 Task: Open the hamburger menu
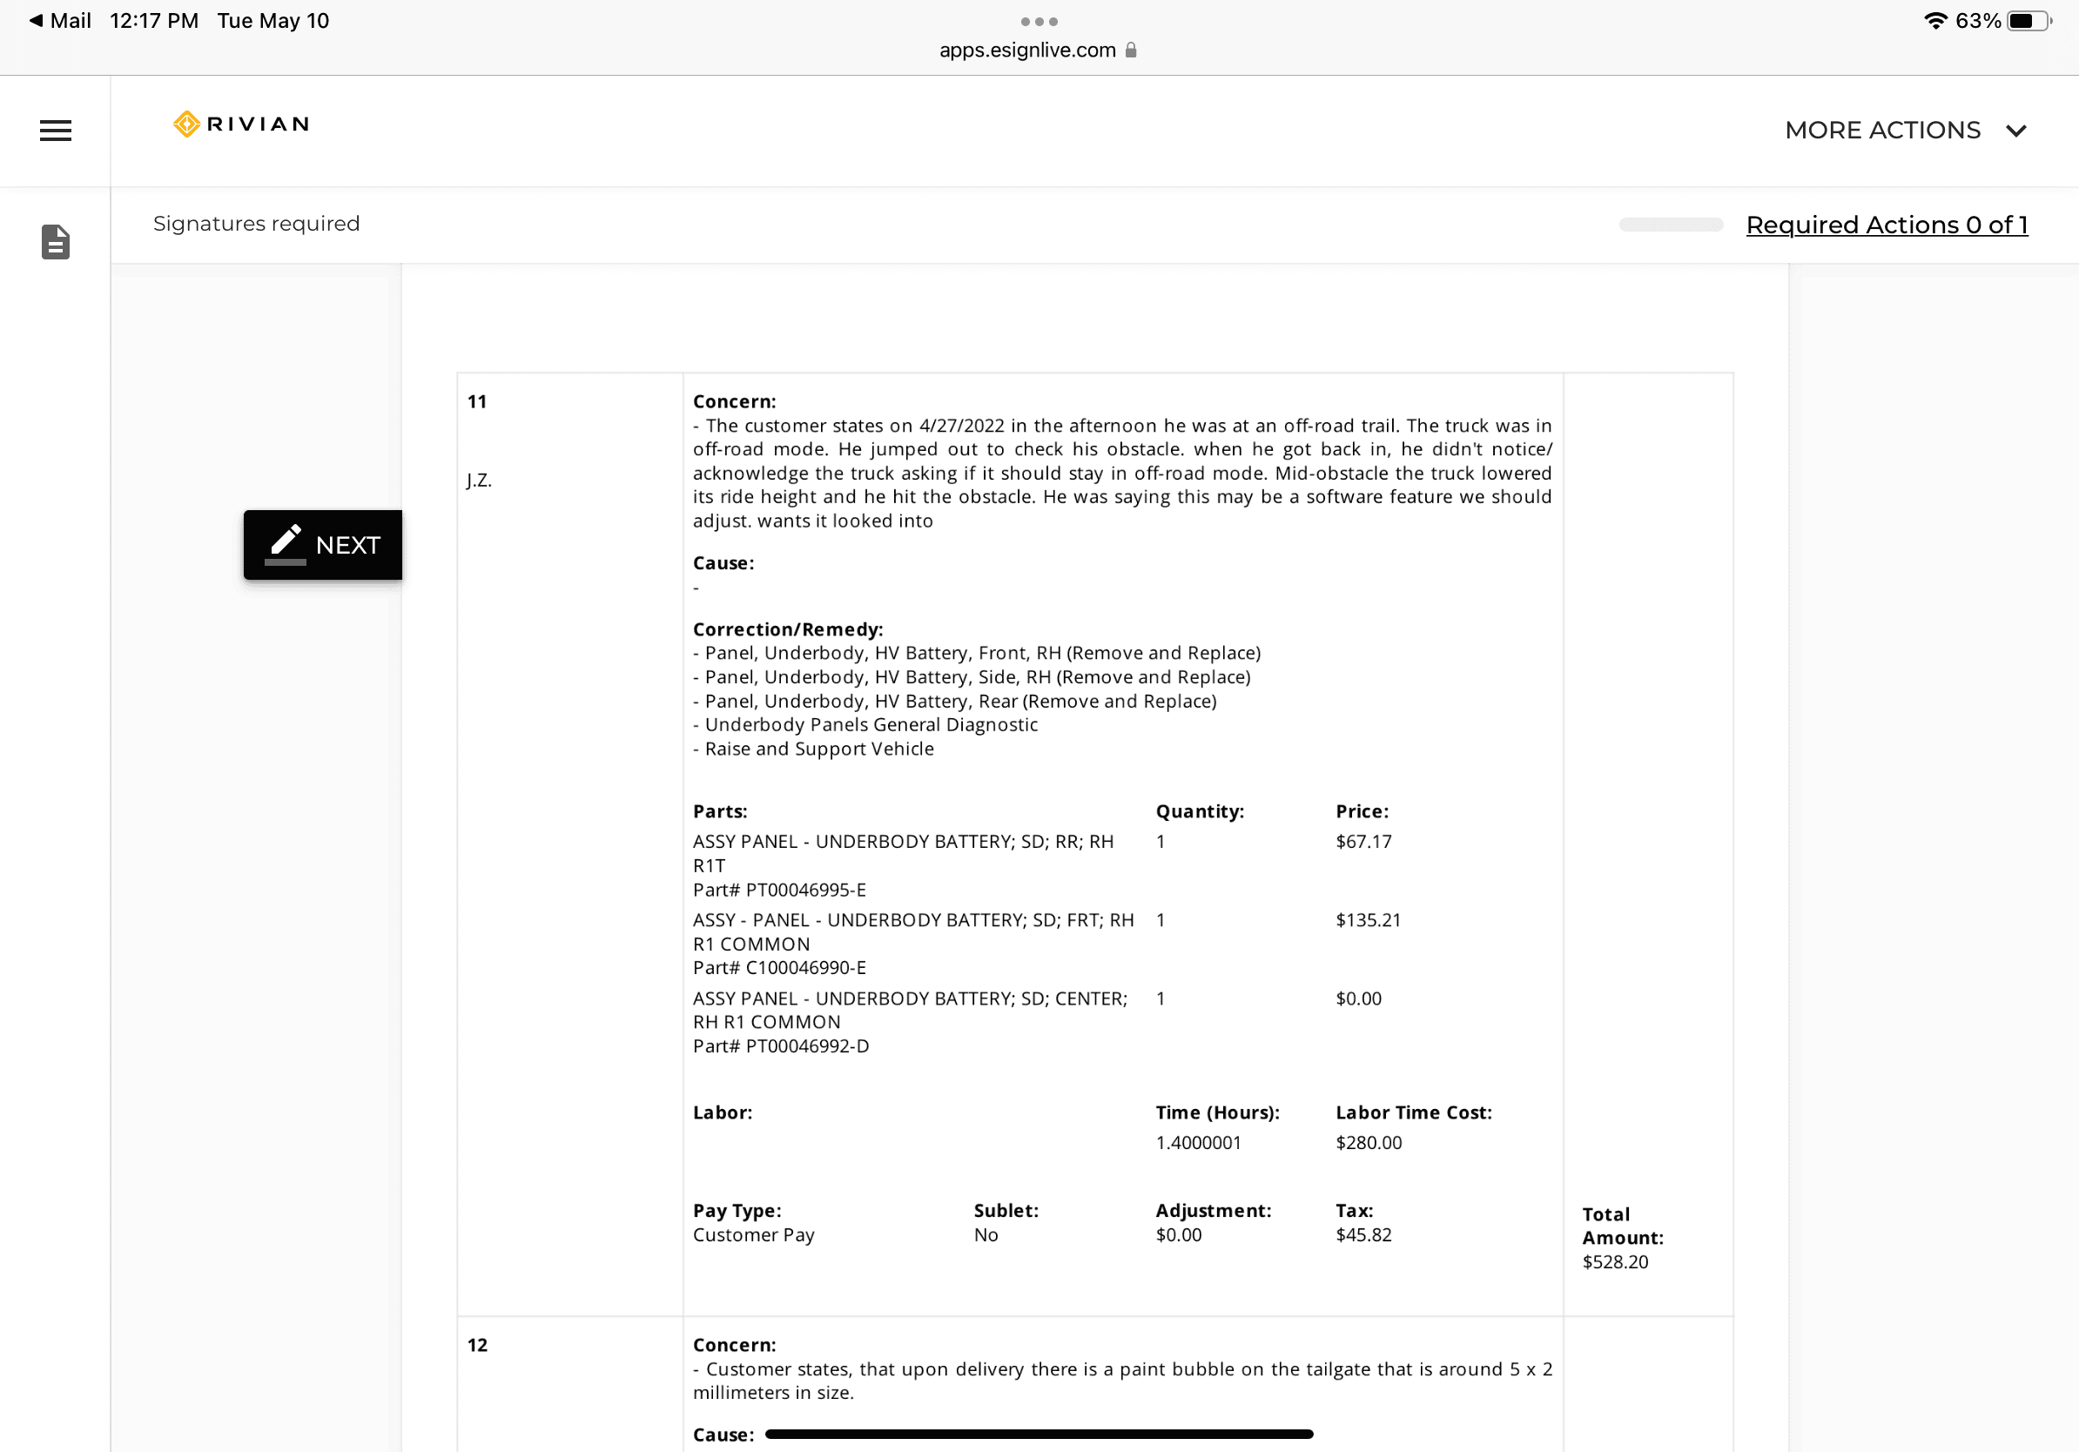click(x=55, y=131)
